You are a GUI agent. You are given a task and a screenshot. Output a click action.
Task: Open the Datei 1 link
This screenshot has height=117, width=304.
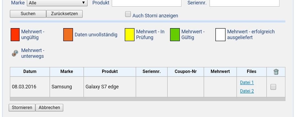(247, 83)
